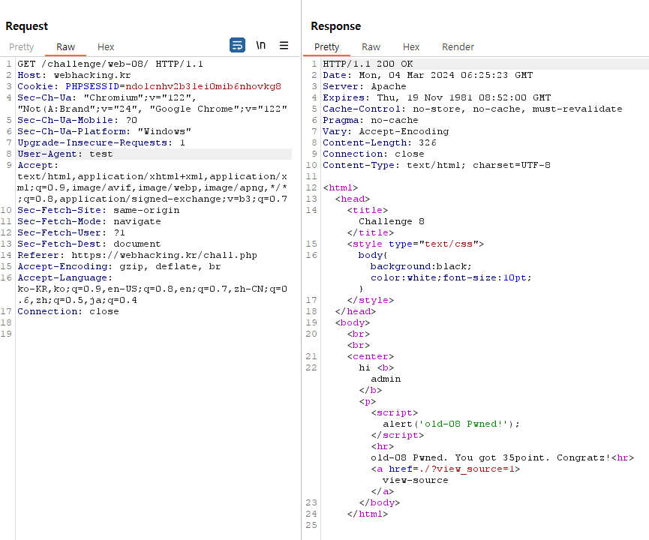Click the 'admin' text in response body
This screenshot has width=649, height=540.
(x=386, y=379)
